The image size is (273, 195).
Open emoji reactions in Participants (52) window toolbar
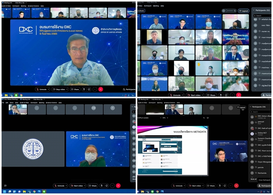pyautogui.click(x=226, y=95)
